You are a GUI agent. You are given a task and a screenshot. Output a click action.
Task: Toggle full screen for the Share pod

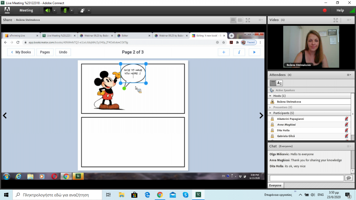click(x=248, y=20)
